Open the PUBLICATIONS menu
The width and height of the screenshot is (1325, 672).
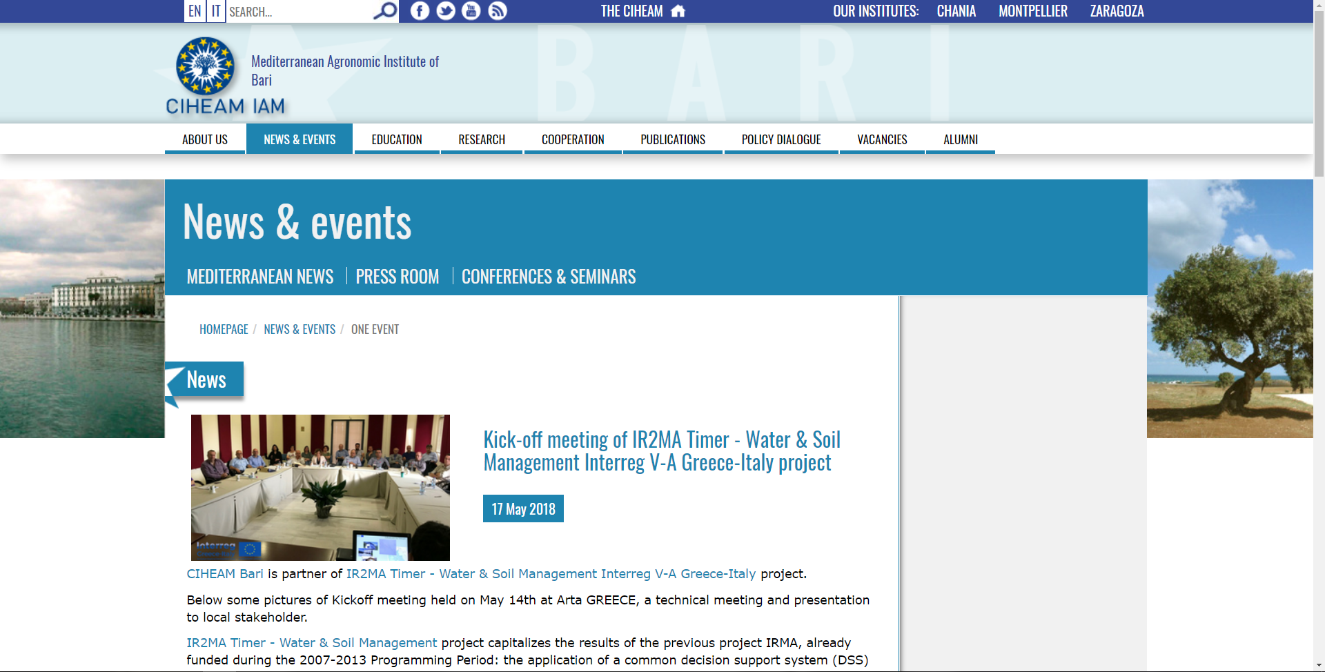coord(673,139)
